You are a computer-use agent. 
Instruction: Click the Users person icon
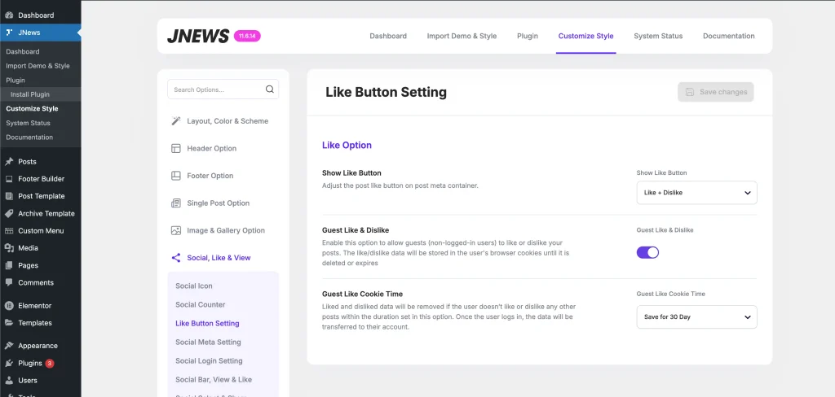click(9, 381)
